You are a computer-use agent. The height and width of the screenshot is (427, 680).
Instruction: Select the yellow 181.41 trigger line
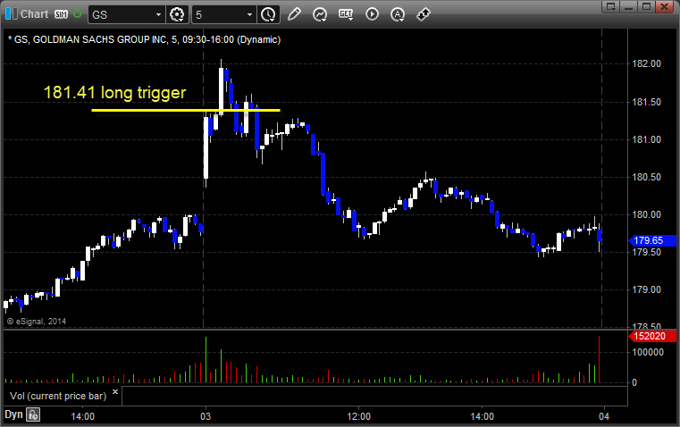click(186, 110)
